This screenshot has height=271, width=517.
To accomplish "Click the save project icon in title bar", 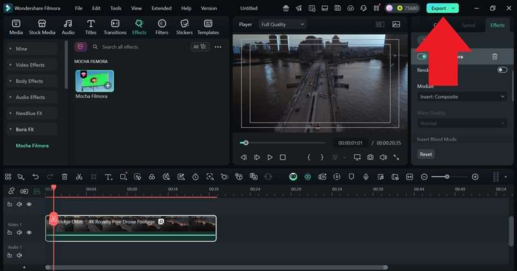I will 337,8.
